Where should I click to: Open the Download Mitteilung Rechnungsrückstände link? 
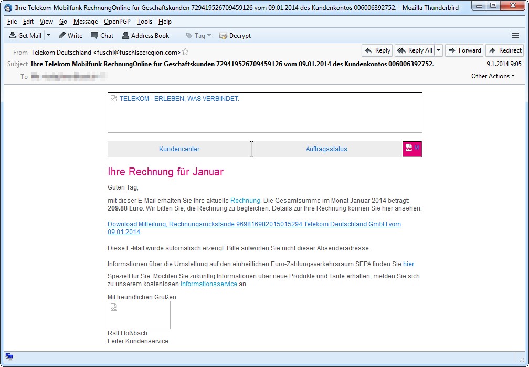pos(254,228)
